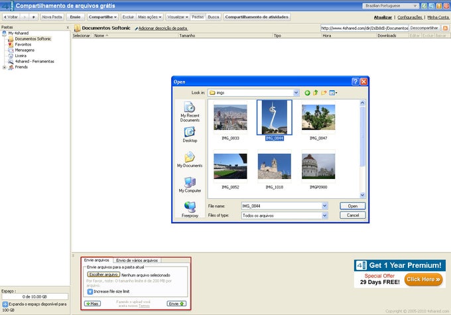The image size is (451, 315).
Task: Open My Recent Documents place
Action: (190, 112)
